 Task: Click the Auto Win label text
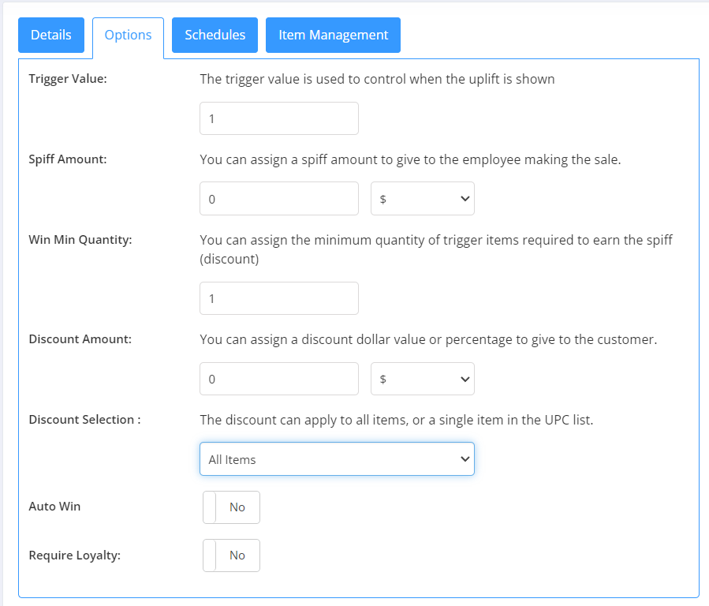click(54, 507)
